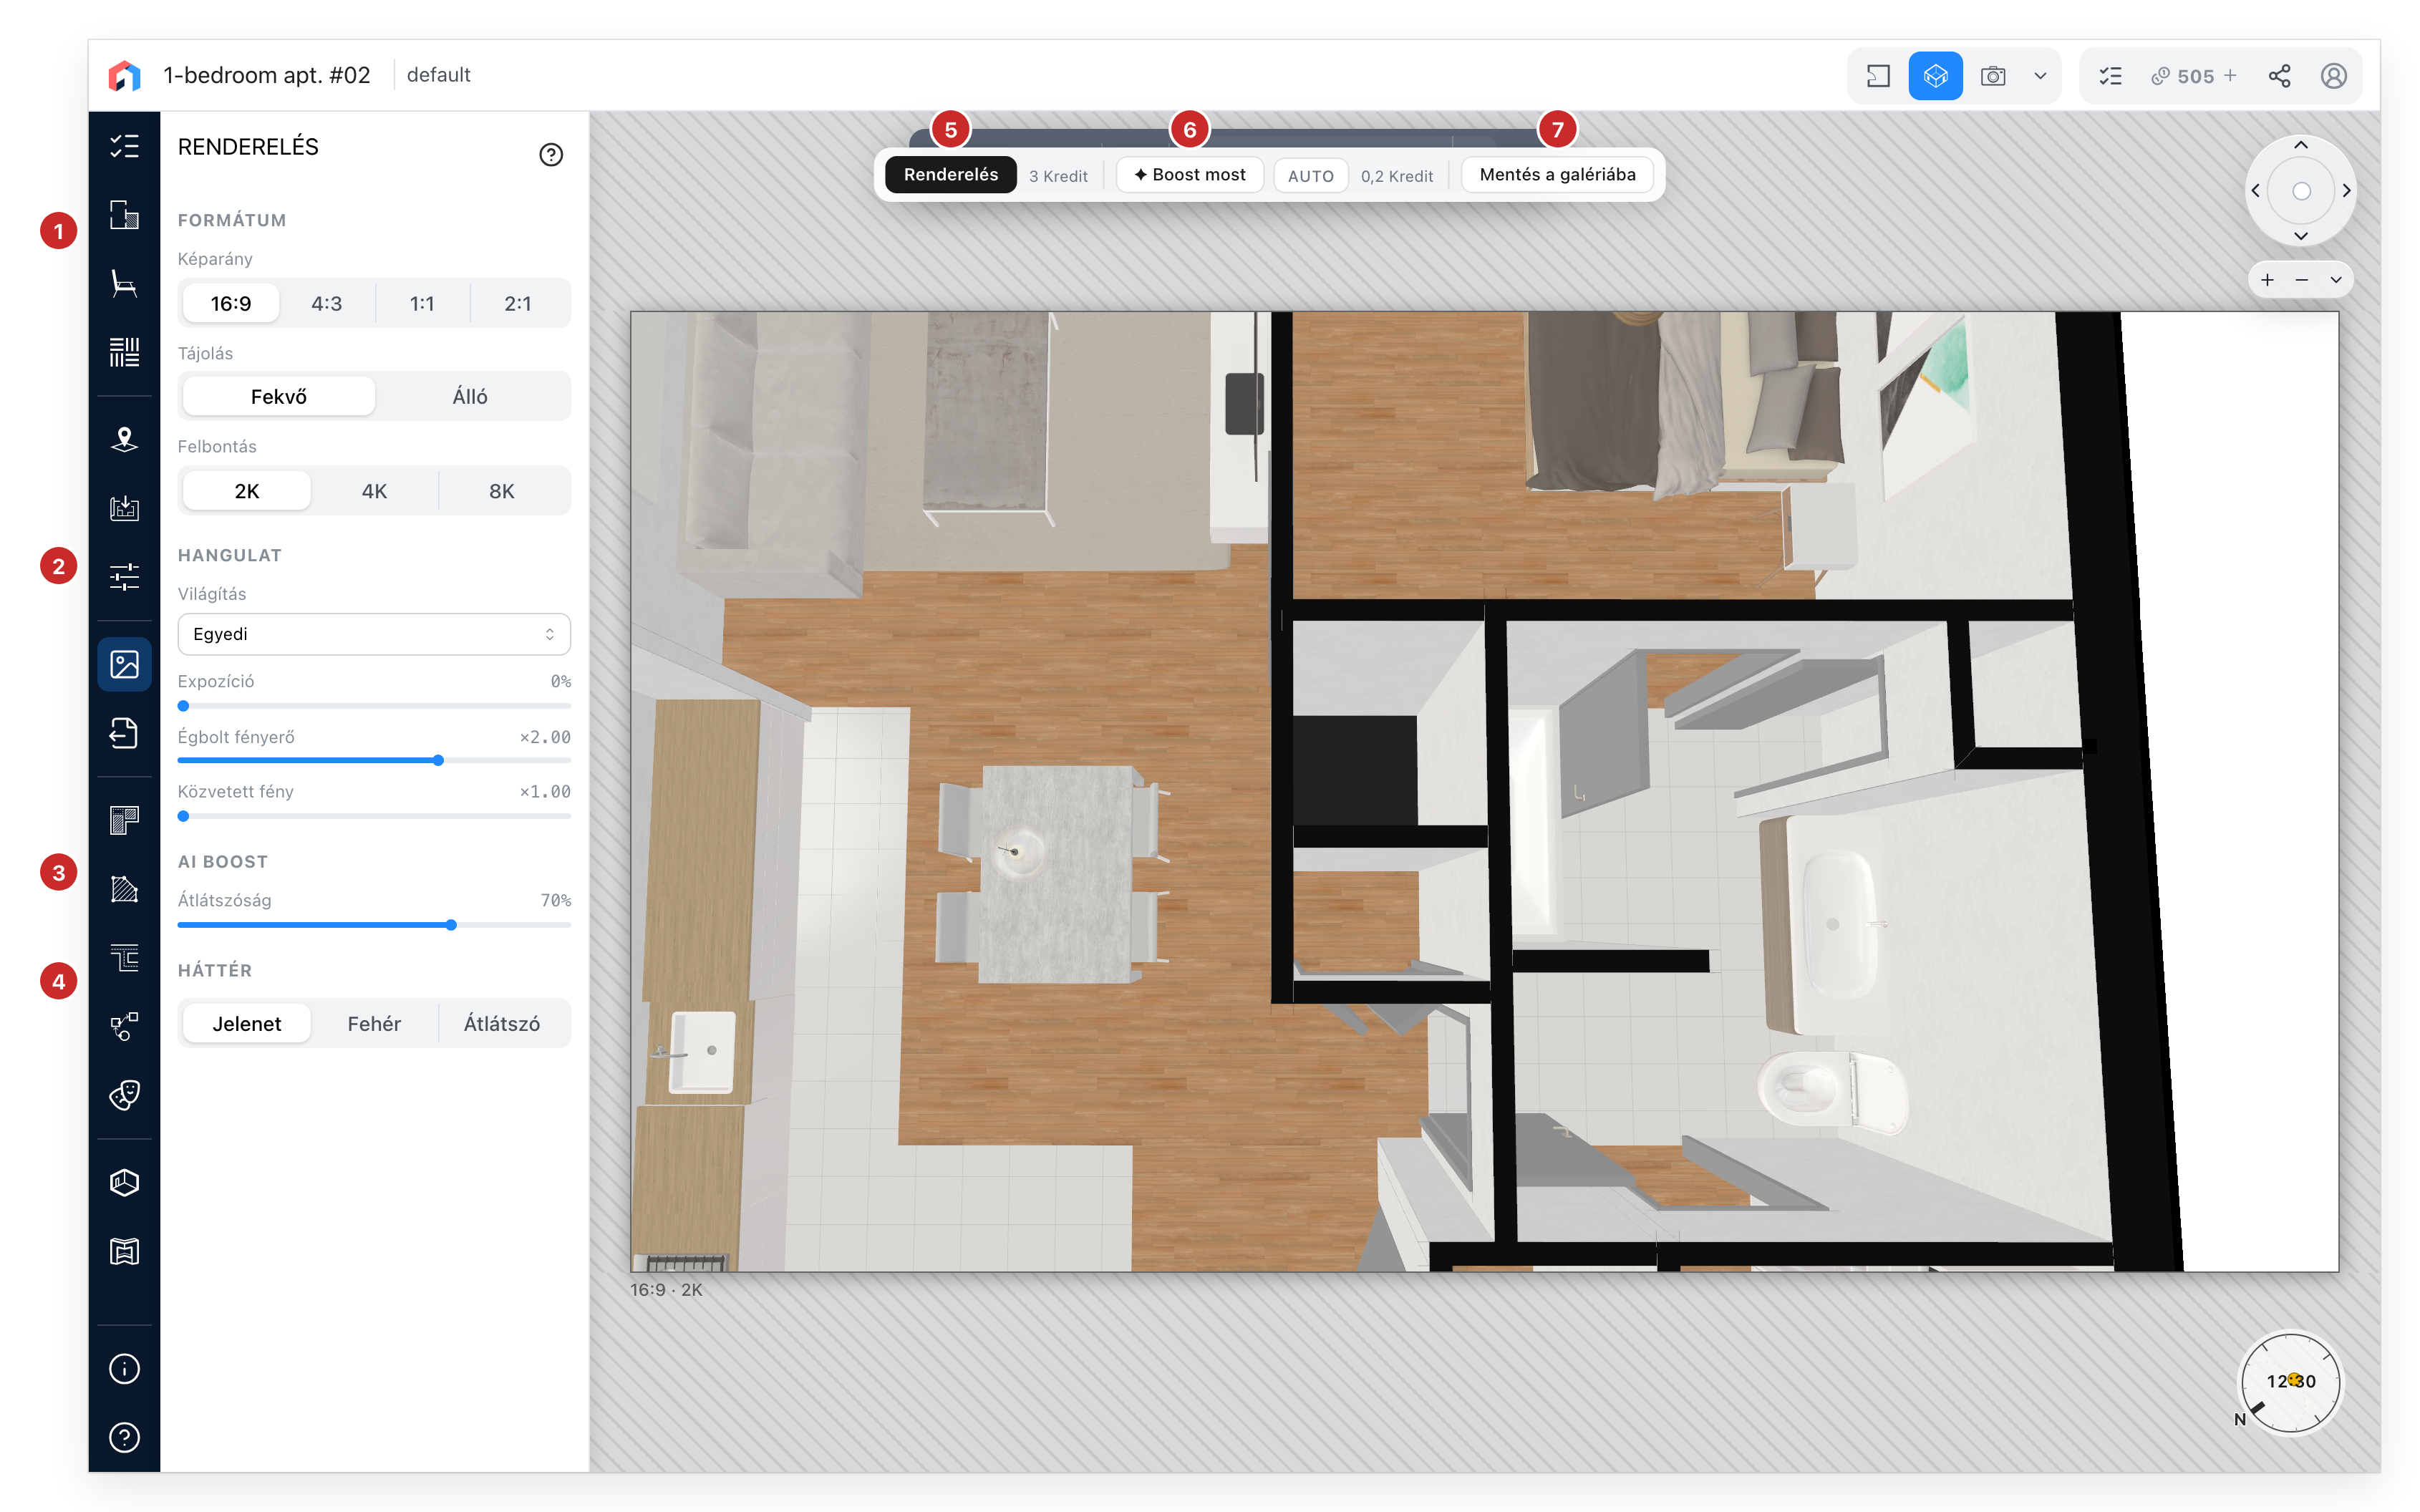Open the floor plan style icon
The image size is (2420, 1512).
(x=124, y=821)
